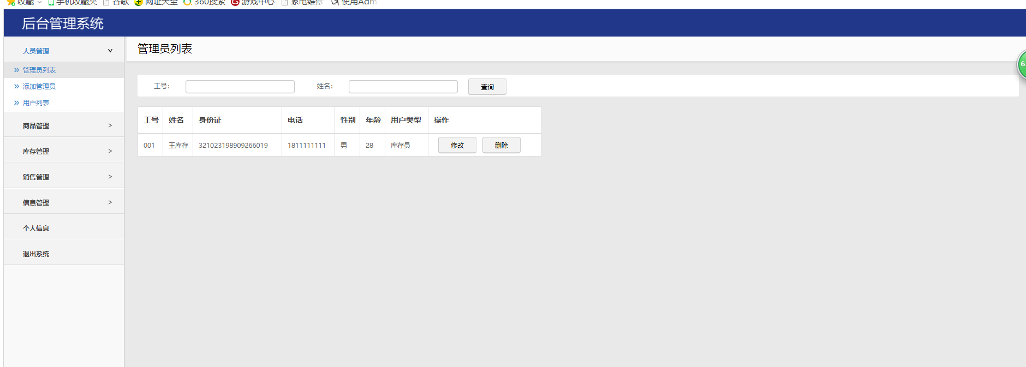Click 删除 for employee 001
Screen dimensions: 1026x367
click(502, 145)
